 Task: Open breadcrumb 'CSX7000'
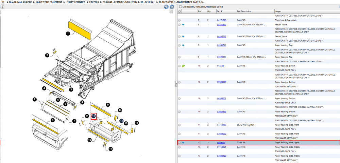pyautogui.click(x=94, y=2)
